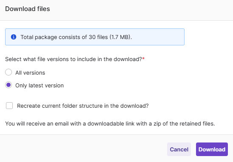This screenshot has height=162, width=233.
Task: Click the 'Only latest version' label
Action: coord(40,86)
